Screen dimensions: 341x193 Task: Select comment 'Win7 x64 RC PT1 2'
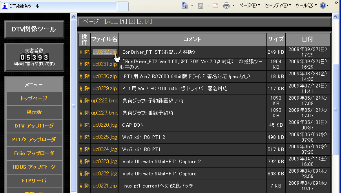(144, 137)
